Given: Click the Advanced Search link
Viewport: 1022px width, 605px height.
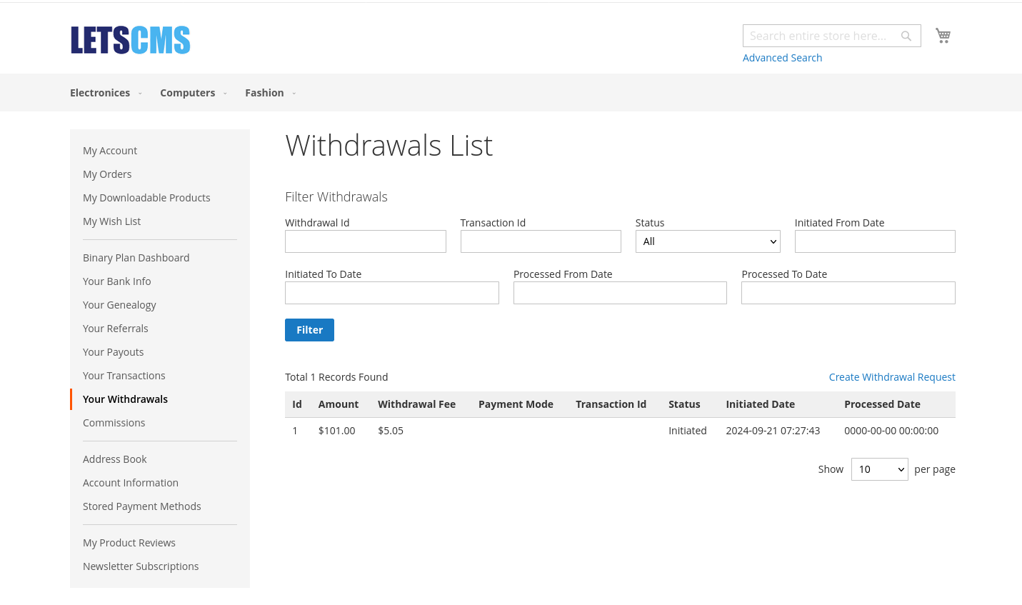Looking at the screenshot, I should tap(782, 57).
